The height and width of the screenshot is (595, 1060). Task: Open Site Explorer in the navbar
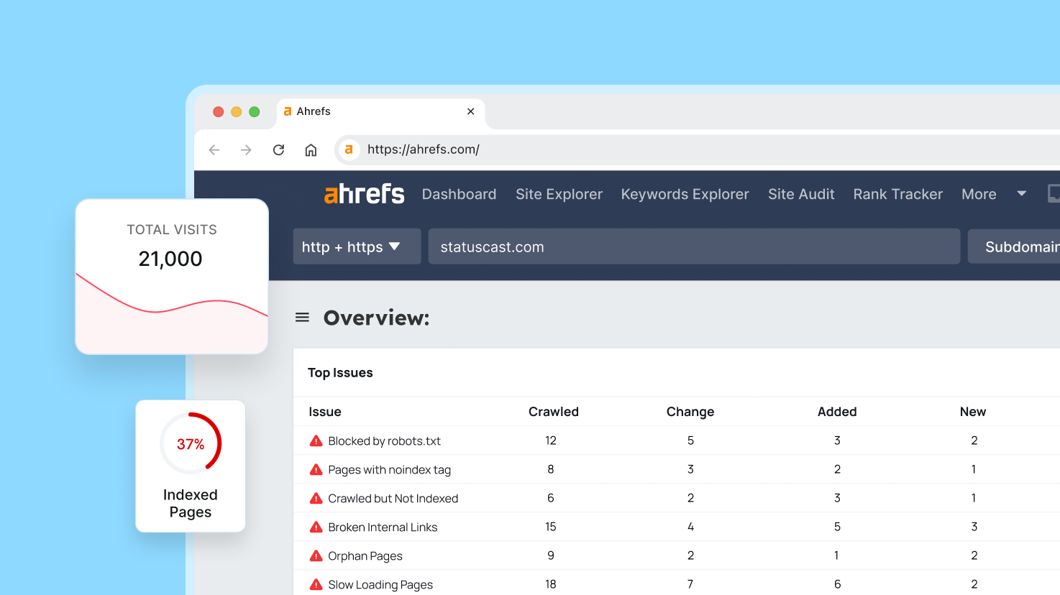(559, 194)
